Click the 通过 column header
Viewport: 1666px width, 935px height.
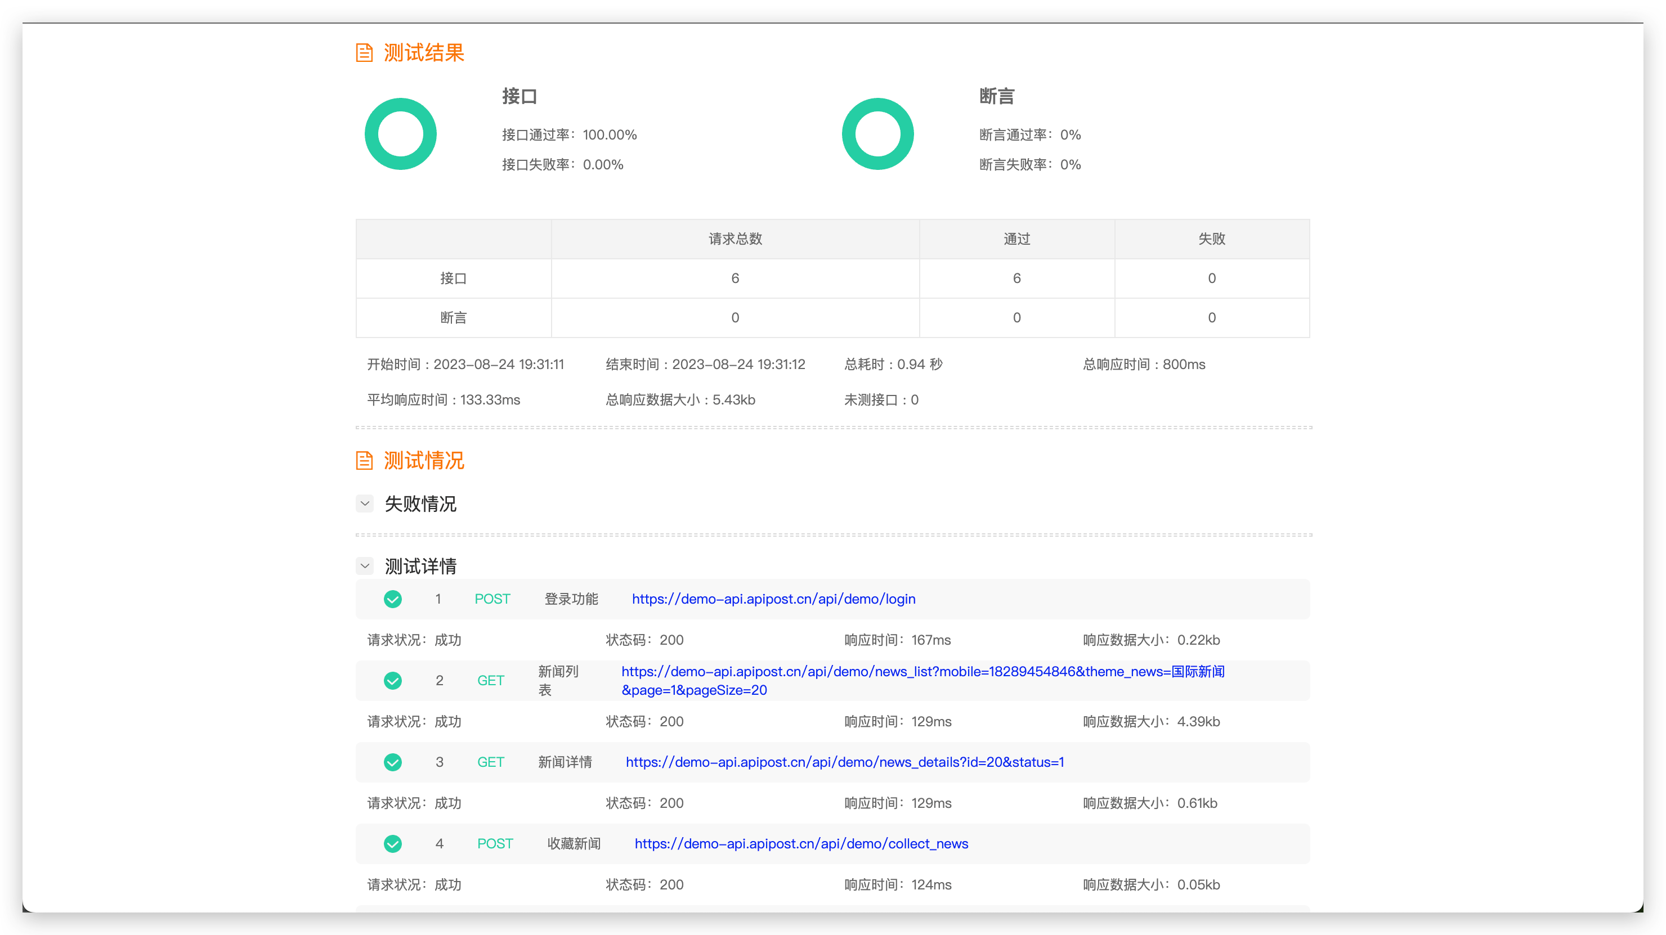(1016, 239)
